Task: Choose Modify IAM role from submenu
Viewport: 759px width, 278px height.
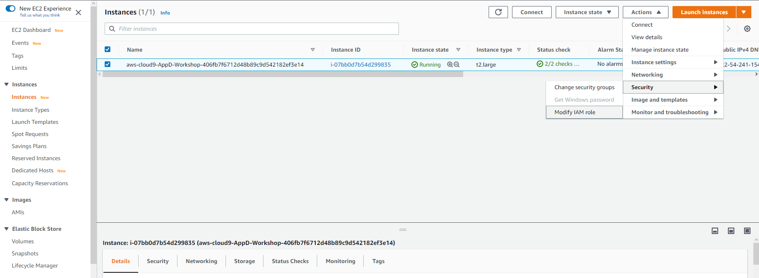Action: [x=575, y=112]
